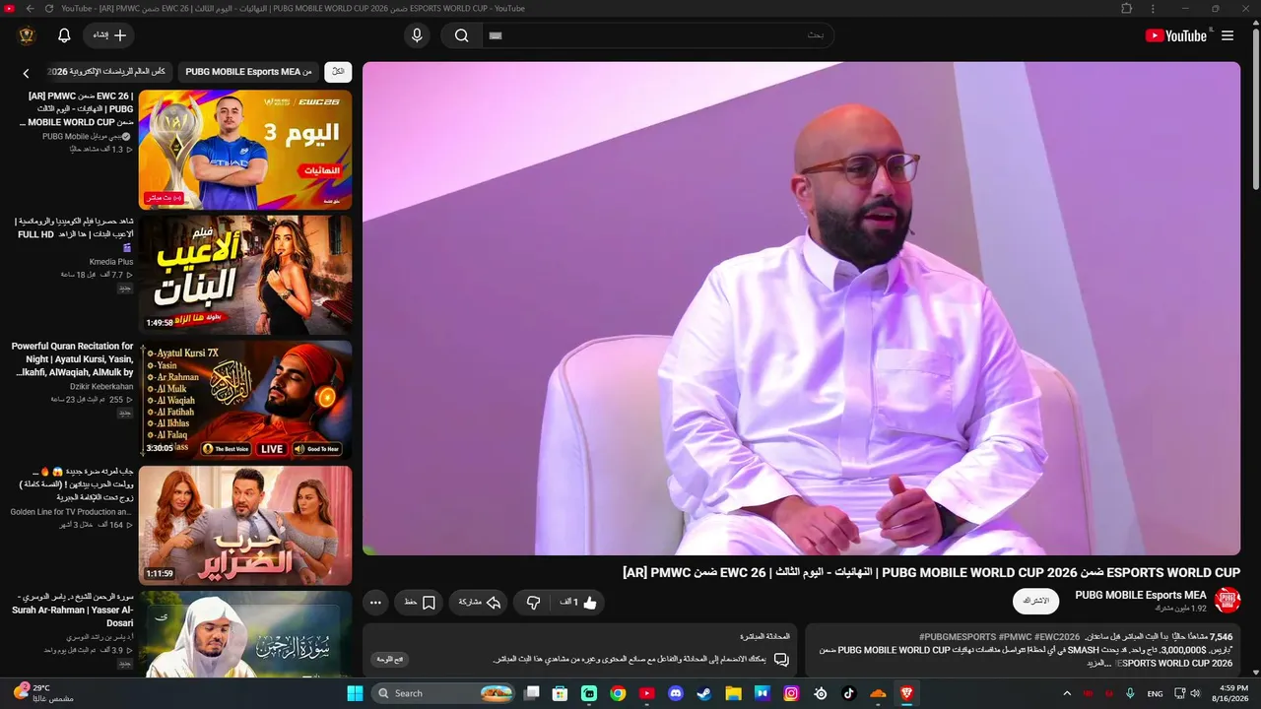Image resolution: width=1261 pixels, height=709 pixels.
Task: Click the page vertical scrollbar
Action: pyautogui.click(x=1255, y=108)
